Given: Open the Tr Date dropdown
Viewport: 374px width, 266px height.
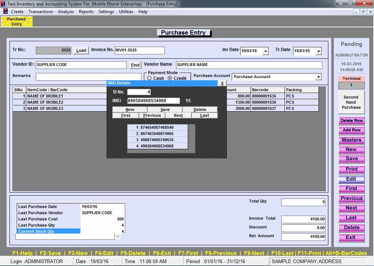Looking at the screenshot, I should (318, 51).
